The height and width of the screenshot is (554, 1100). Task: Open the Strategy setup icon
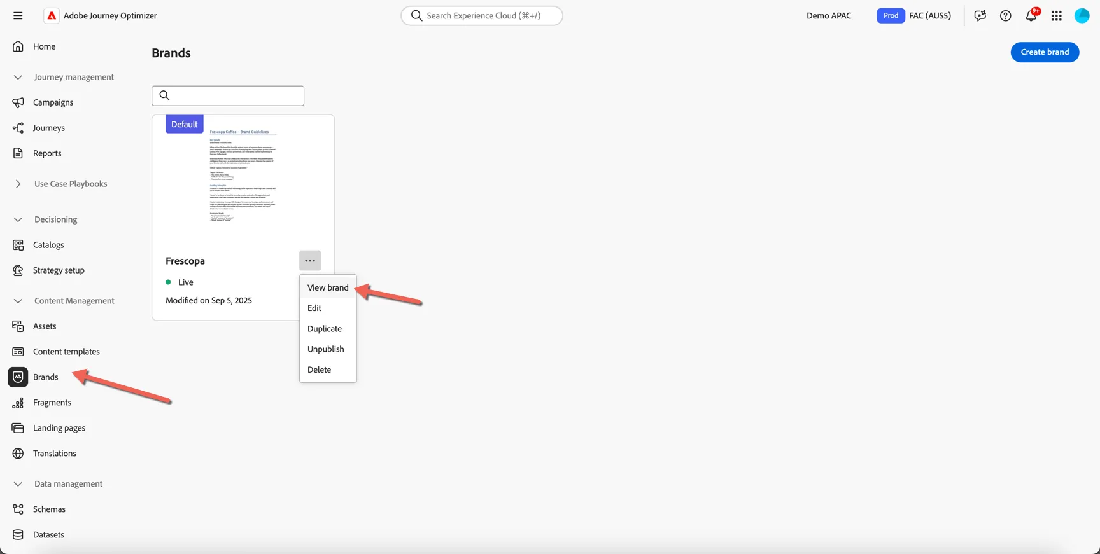pos(18,270)
